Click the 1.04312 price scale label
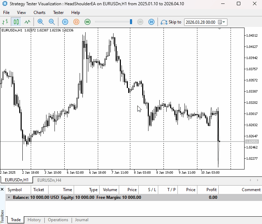Image resolution: width=262 pixels, height=224 pixels. click(252, 35)
